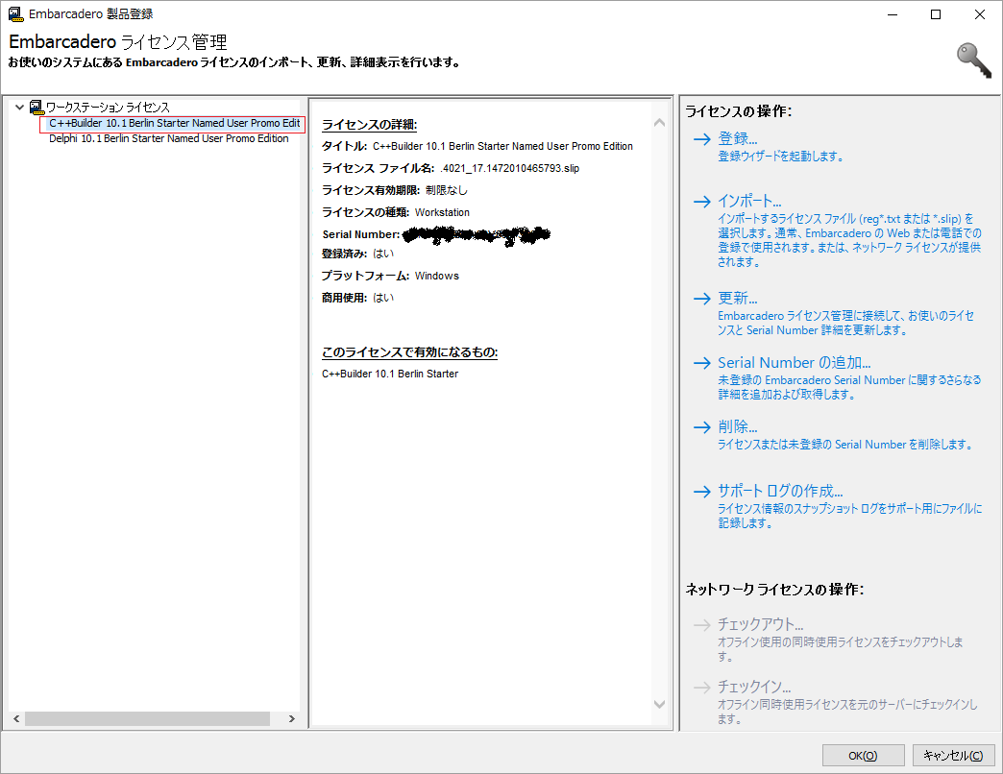
Task: Minimize the Embarcadero 製品登録 window
Action: (x=893, y=14)
